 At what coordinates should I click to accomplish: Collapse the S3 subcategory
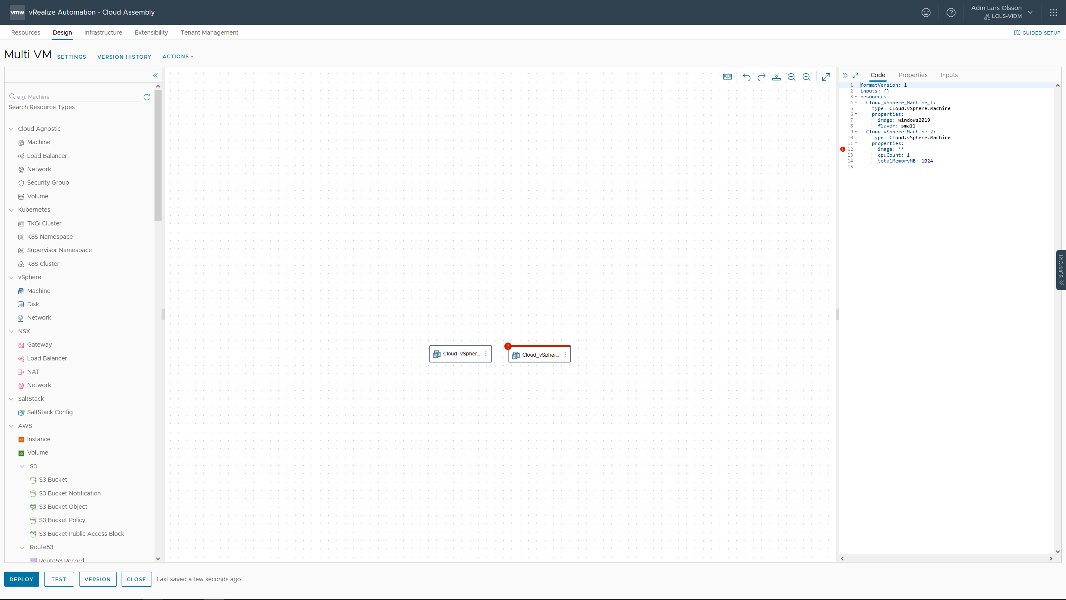22,466
